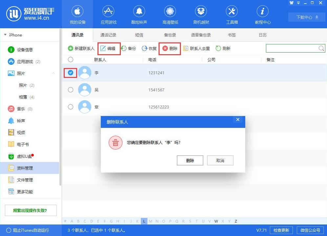Collapse the iPhone device tree
This screenshot has height=236, width=327.
click(5, 35)
